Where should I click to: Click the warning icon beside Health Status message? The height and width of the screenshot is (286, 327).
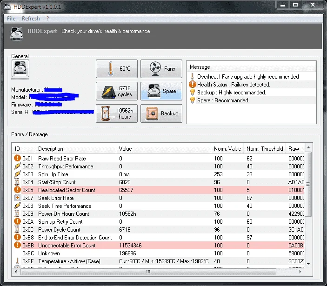pyautogui.click(x=193, y=85)
